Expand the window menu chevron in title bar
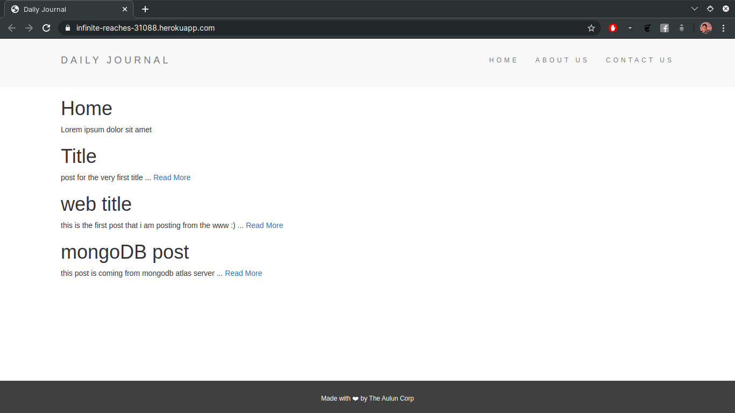This screenshot has width=735, height=413. pyautogui.click(x=695, y=9)
